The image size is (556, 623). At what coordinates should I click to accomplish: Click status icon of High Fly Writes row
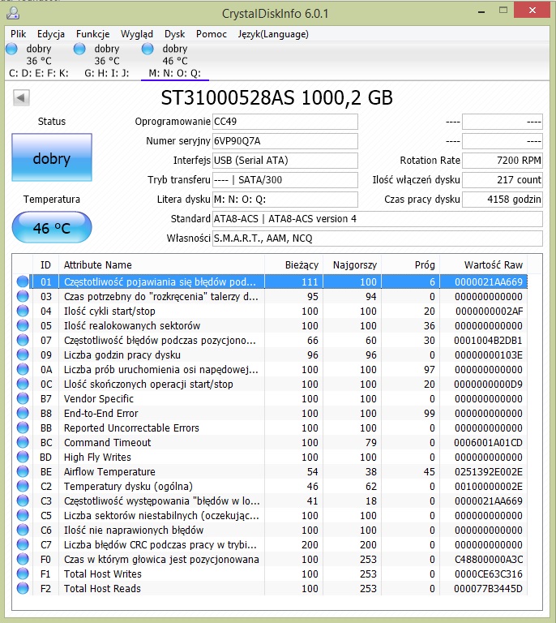23,458
